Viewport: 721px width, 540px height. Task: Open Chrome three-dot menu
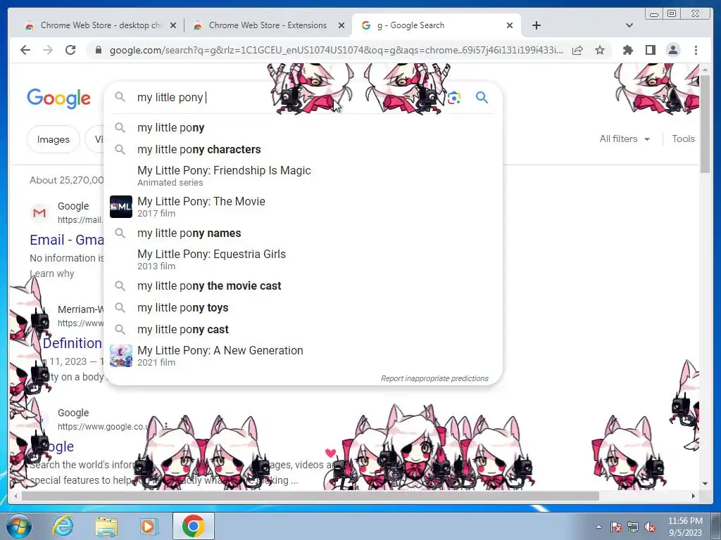(696, 50)
